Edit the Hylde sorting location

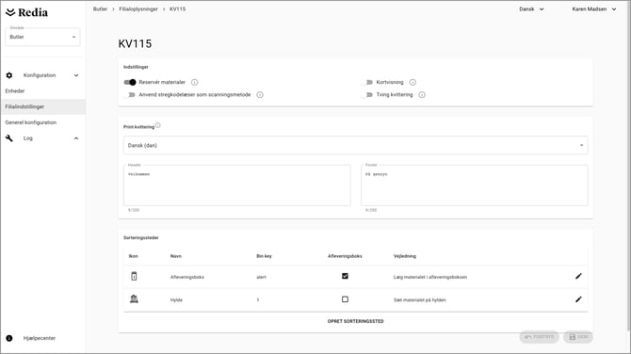point(578,299)
